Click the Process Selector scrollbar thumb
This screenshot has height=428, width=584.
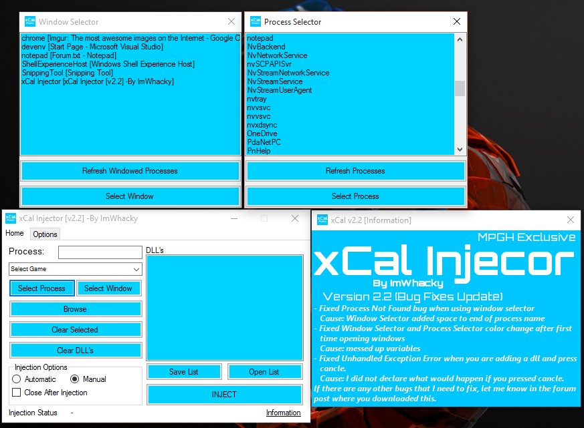point(460,89)
